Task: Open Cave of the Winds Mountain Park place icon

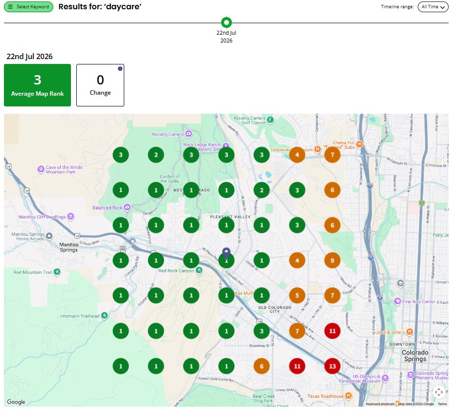Action: [41, 169]
